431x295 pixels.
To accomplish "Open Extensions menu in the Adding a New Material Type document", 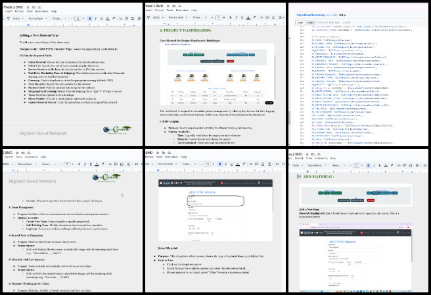I will pos(41,11).
